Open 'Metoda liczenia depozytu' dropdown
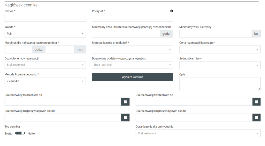Image resolution: width=265 pixels, height=146 pixels. coord(45,81)
